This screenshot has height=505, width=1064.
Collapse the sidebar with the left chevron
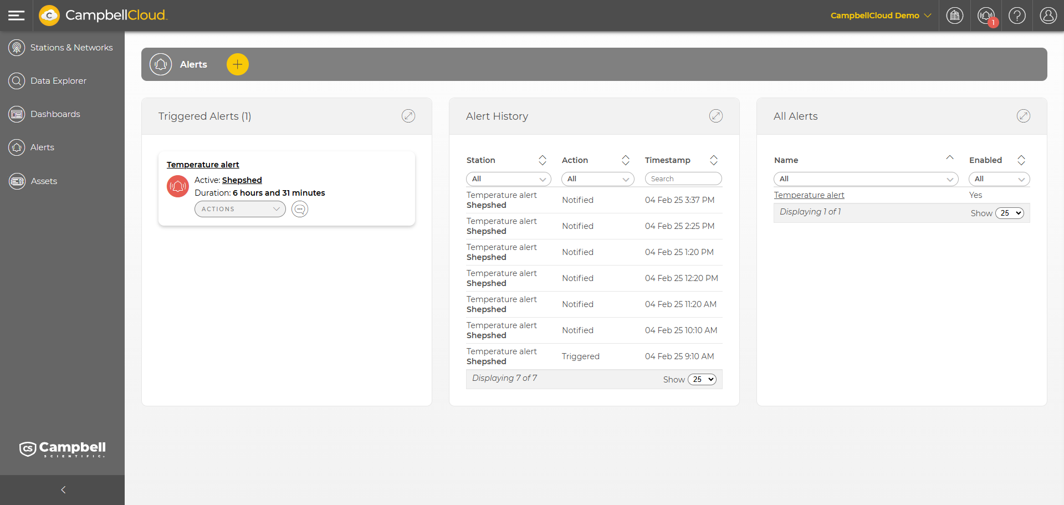(x=63, y=490)
